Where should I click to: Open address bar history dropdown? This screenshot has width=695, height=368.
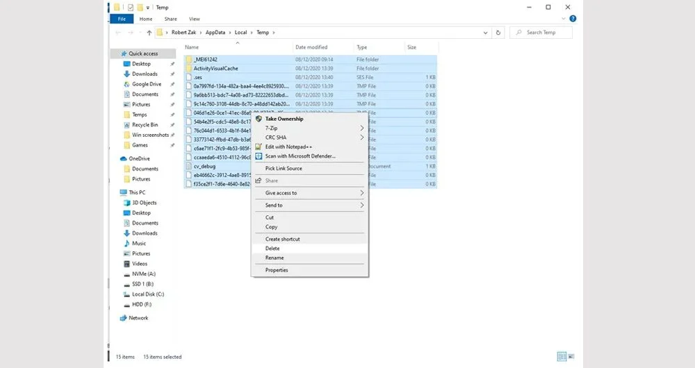(x=486, y=33)
